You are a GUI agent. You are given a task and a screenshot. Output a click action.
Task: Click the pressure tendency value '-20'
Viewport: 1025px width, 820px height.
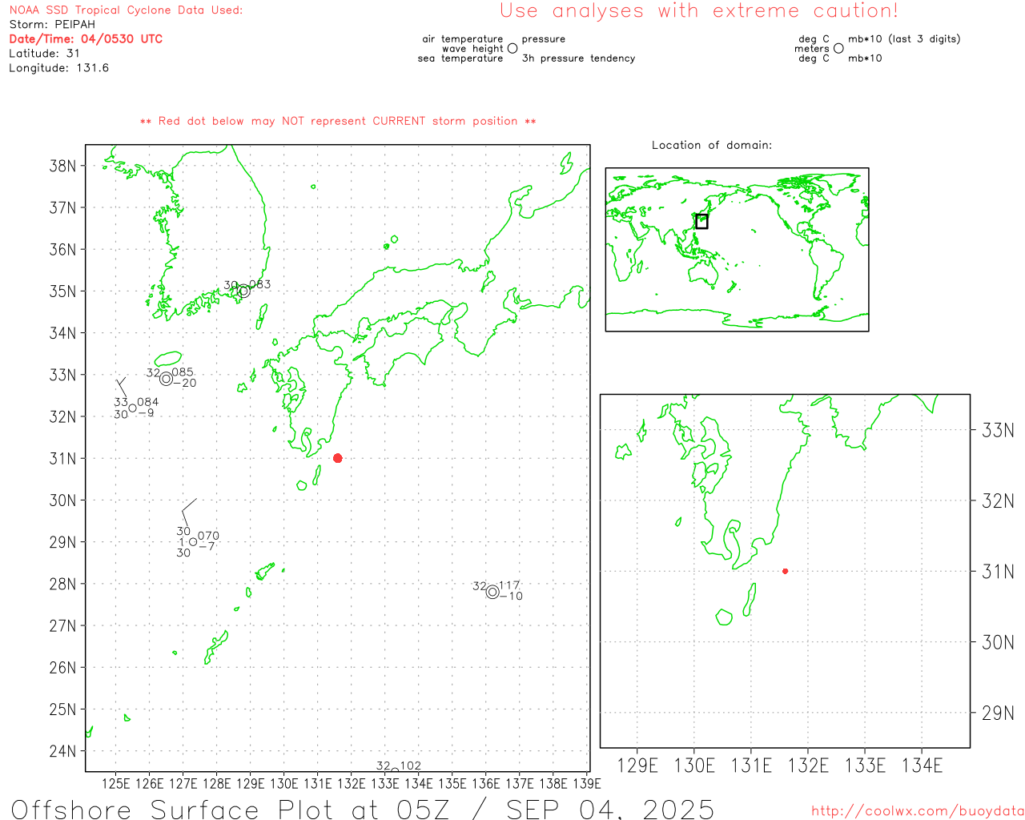(185, 383)
